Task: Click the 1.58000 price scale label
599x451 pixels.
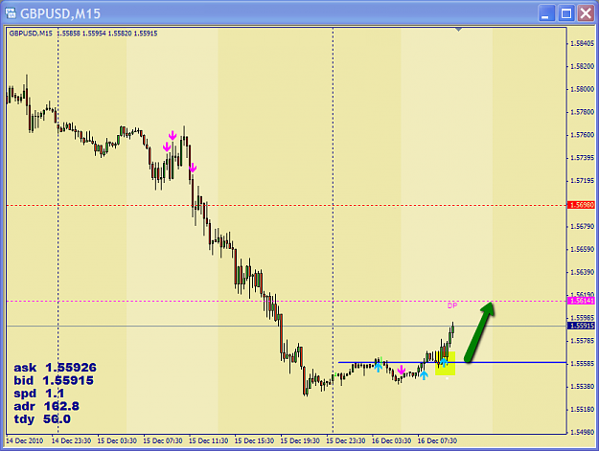Action: point(582,89)
